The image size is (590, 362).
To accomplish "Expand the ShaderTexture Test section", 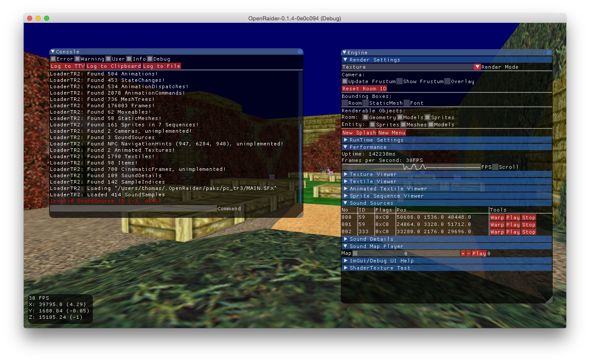I will click(447, 268).
